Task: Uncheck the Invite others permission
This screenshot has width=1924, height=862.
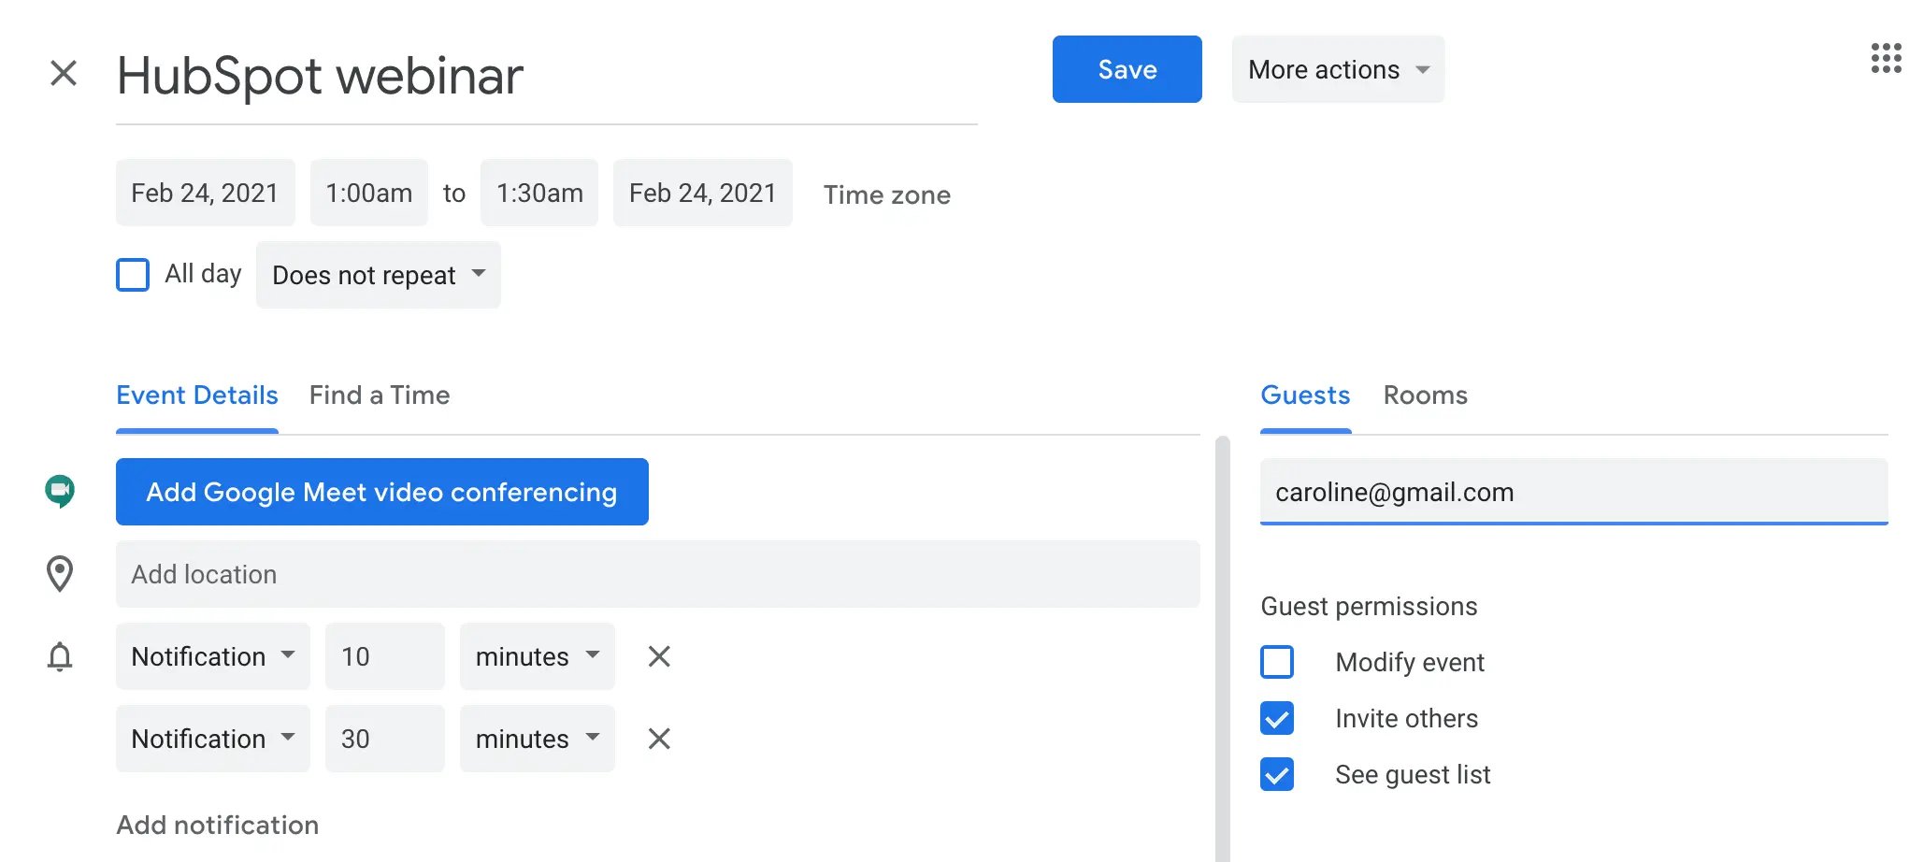Action: tap(1277, 718)
